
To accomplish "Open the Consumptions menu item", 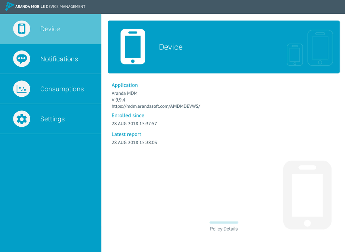I will [51, 89].
